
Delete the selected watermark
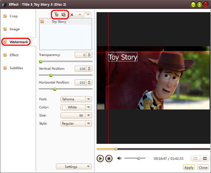72,15
